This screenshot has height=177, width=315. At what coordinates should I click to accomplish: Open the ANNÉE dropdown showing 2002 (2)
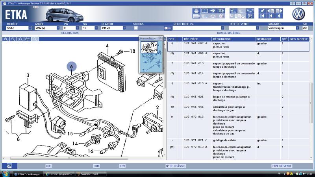(58, 28)
